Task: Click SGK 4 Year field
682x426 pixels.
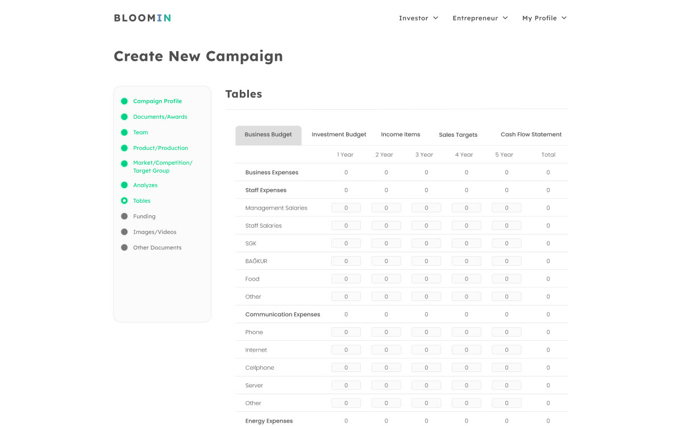Action: pos(467,244)
